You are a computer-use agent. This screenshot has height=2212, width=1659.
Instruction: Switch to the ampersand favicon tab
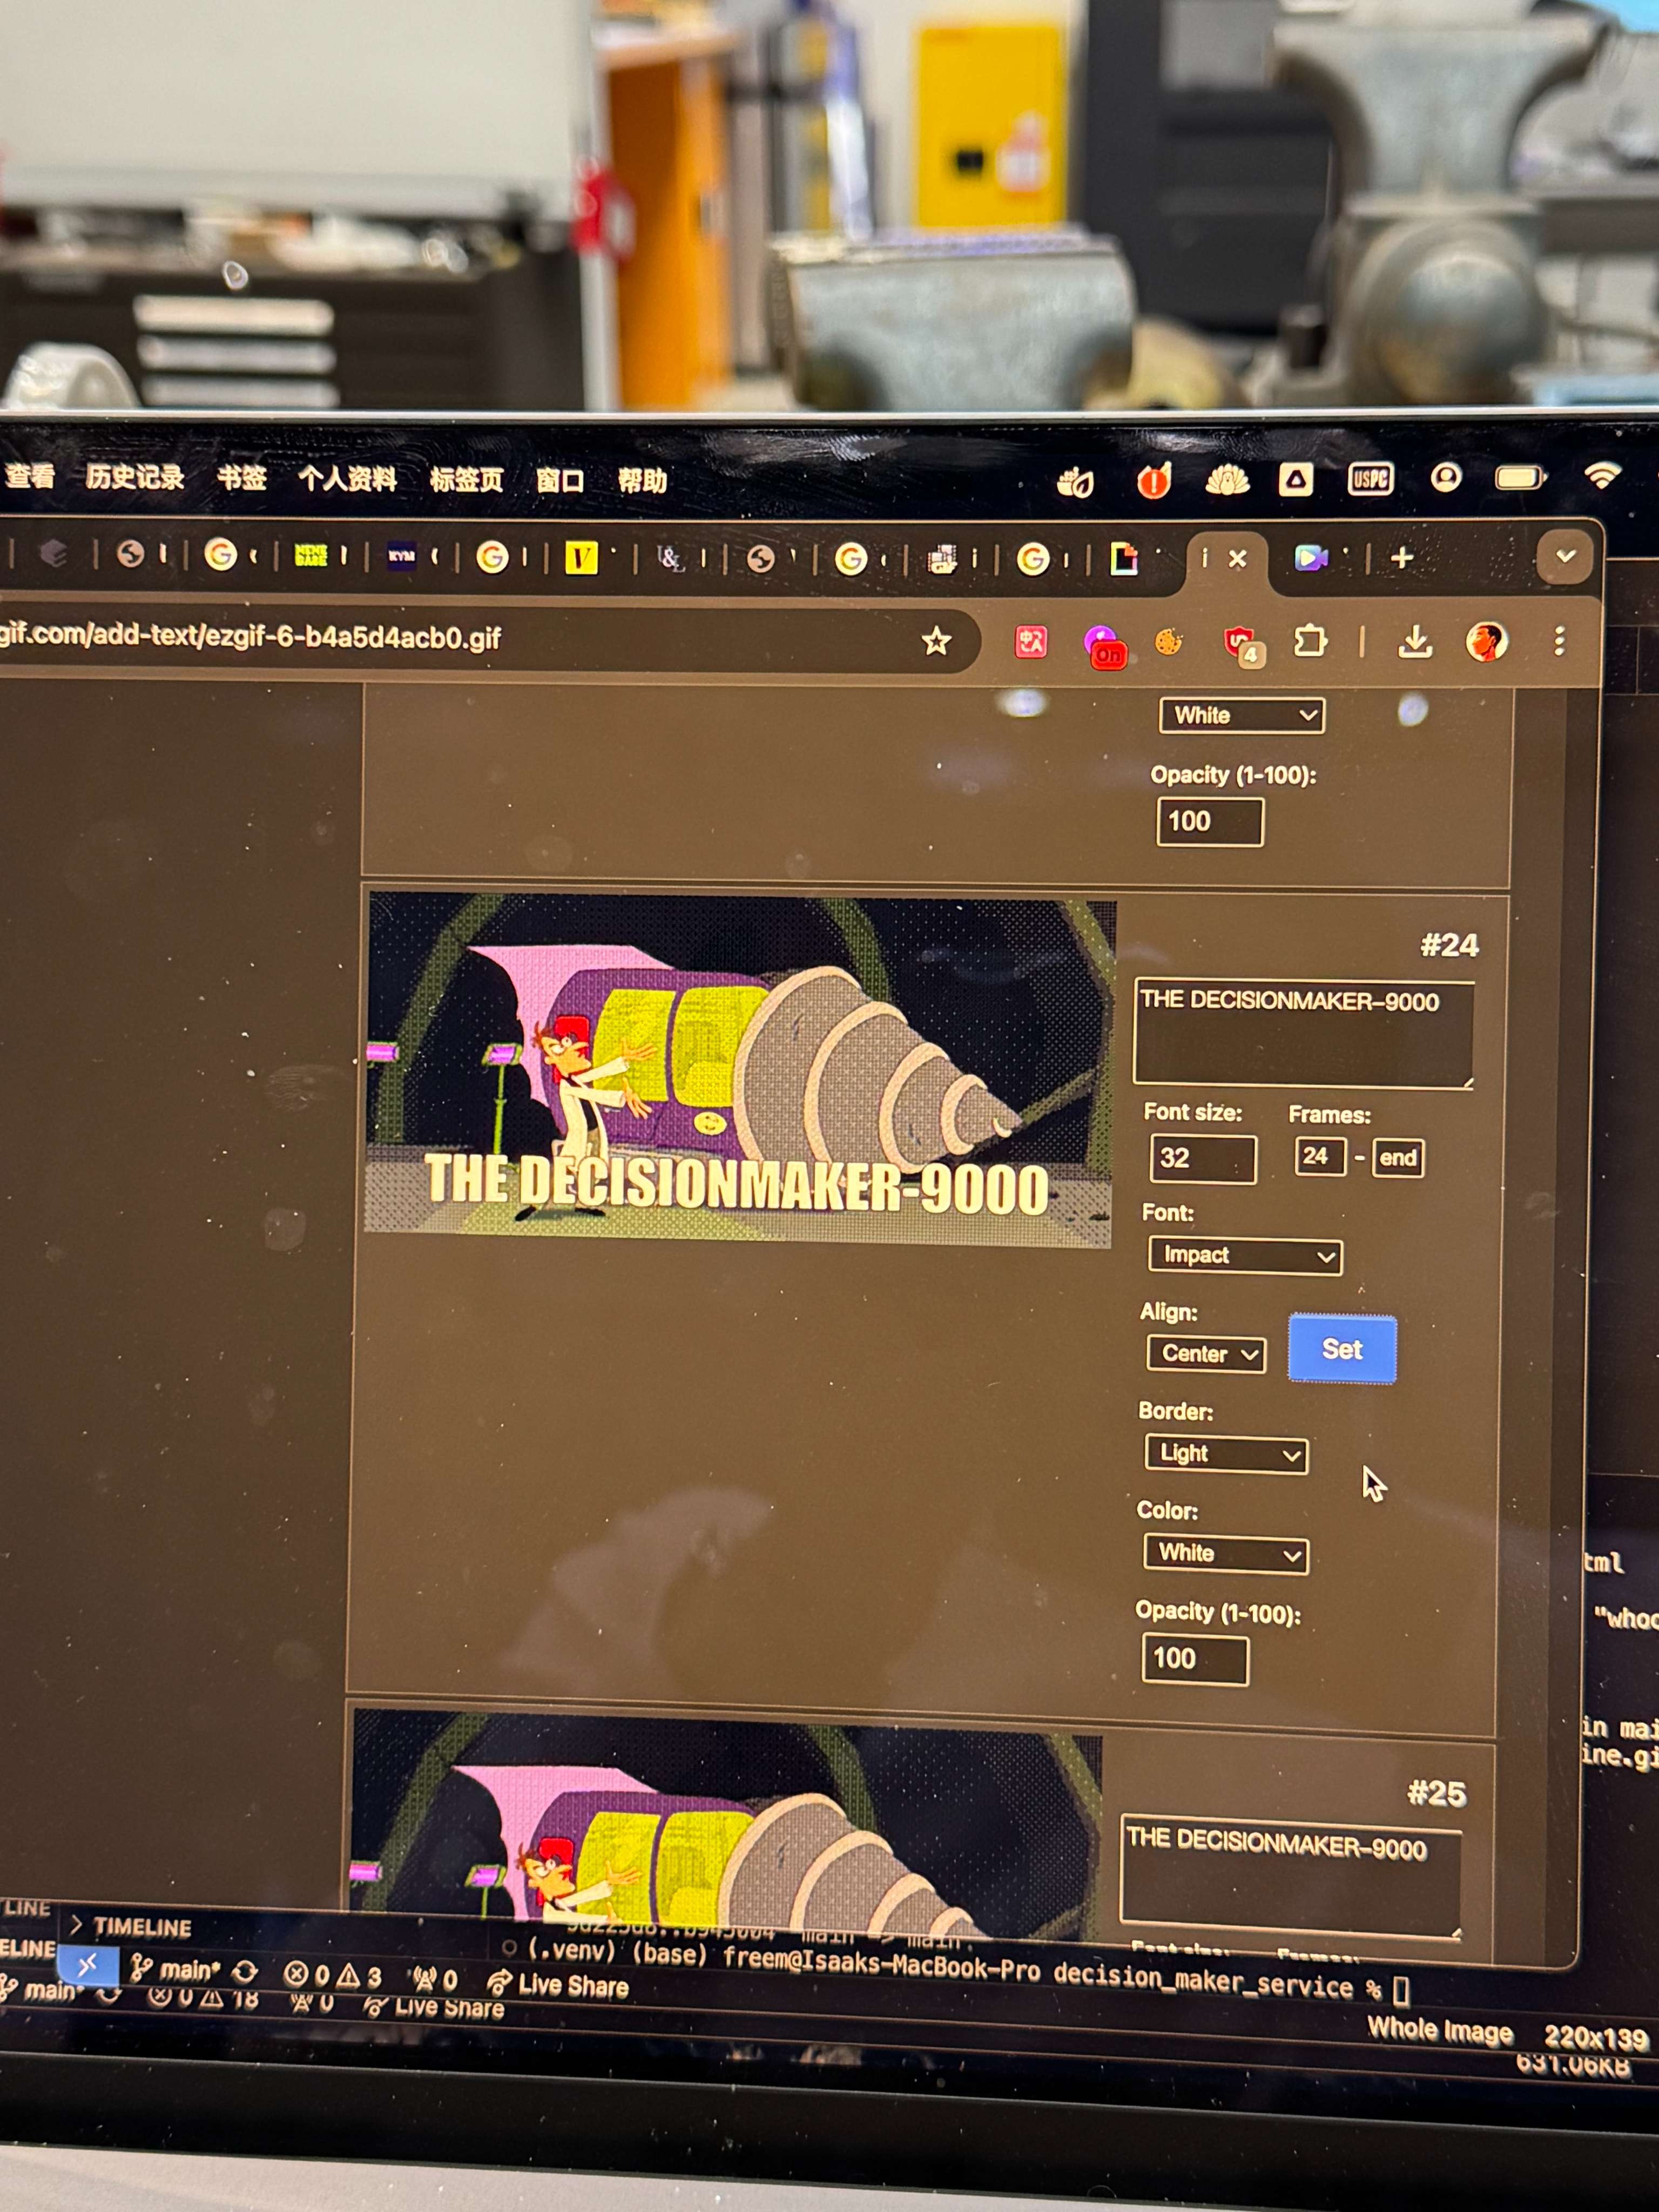(671, 557)
